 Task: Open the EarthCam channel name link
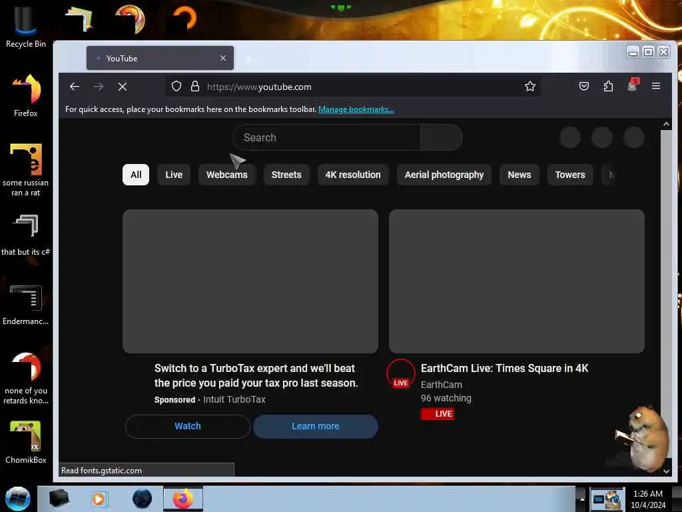[442, 385]
